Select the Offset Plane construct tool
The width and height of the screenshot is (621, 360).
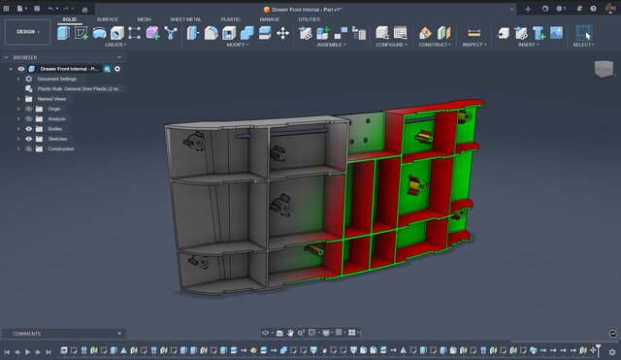(x=425, y=33)
